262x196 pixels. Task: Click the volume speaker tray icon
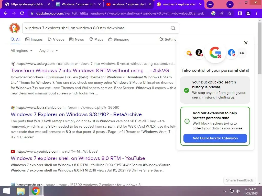click(x=238, y=191)
